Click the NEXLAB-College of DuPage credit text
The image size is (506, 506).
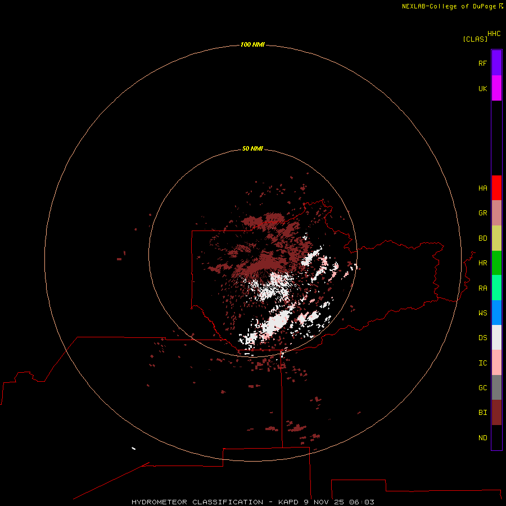point(449,6)
